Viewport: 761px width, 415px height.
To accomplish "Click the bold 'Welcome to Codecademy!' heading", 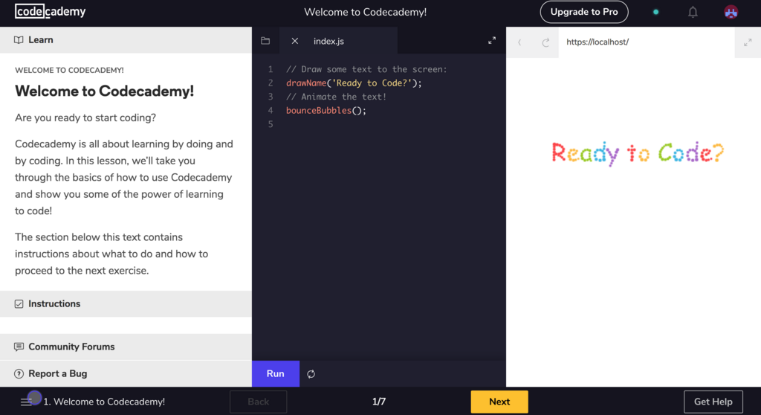I will tap(104, 91).
